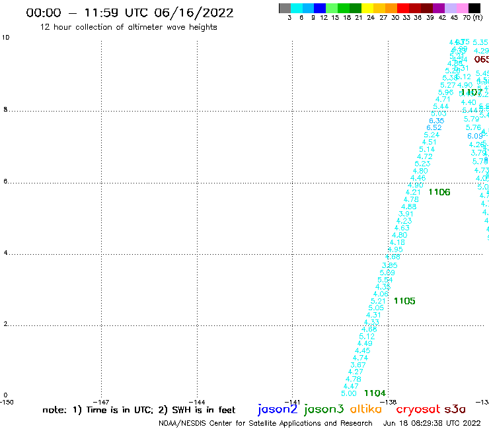
Task: Click the wave height value '5.00'
Action: pyautogui.click(x=349, y=393)
